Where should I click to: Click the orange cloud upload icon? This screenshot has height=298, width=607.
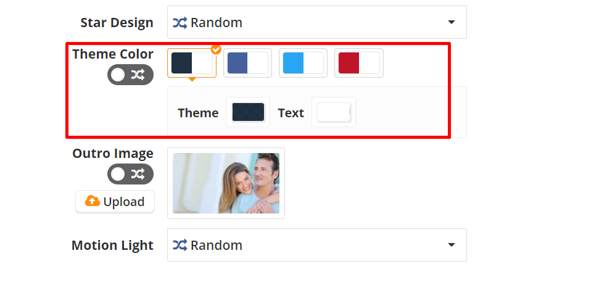pos(93,201)
